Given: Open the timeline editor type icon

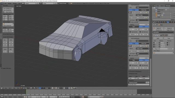Looking at the screenshot, I should pos(2,97).
